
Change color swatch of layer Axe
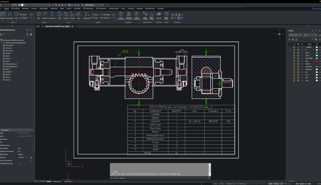tap(317, 61)
